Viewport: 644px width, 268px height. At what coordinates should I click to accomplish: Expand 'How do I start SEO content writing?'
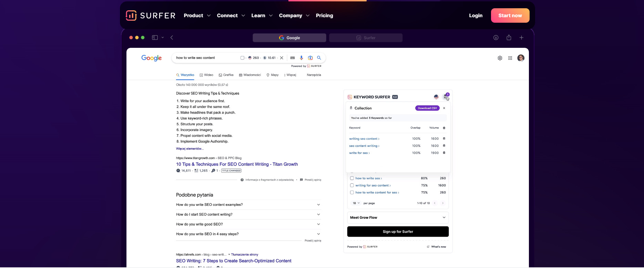(x=248, y=214)
